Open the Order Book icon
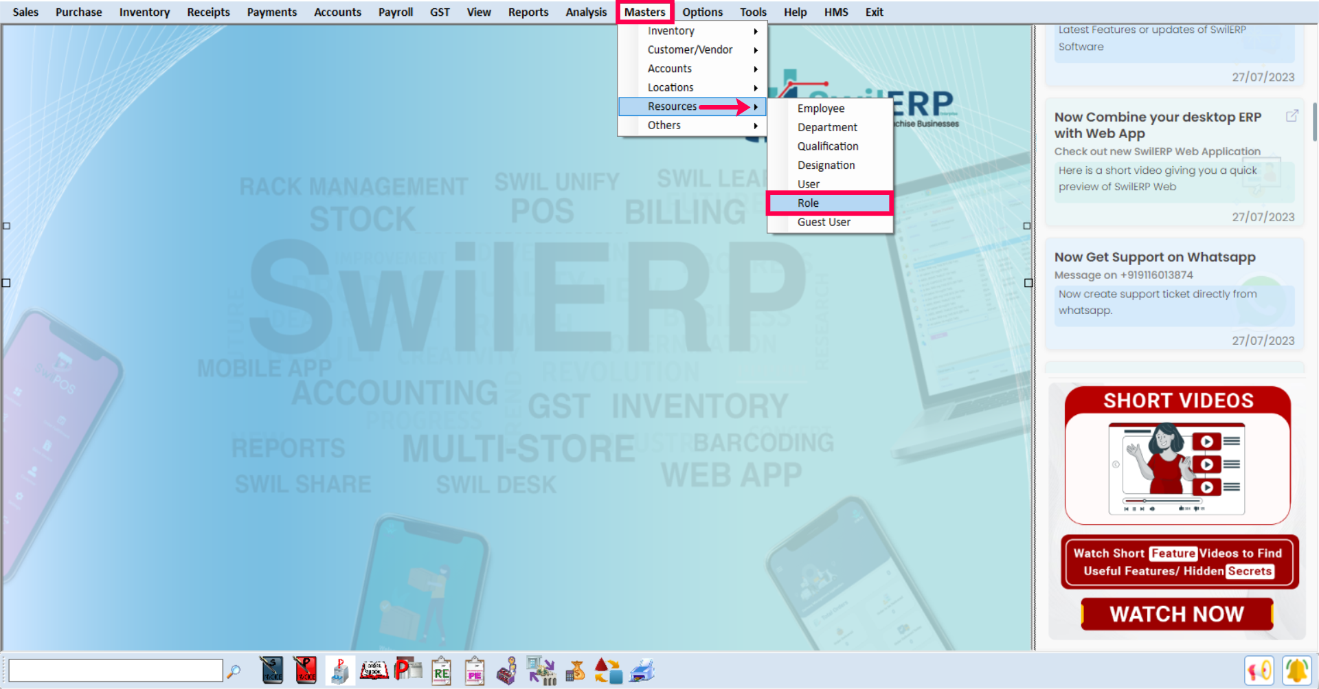The height and width of the screenshot is (689, 1319). pyautogui.click(x=374, y=670)
